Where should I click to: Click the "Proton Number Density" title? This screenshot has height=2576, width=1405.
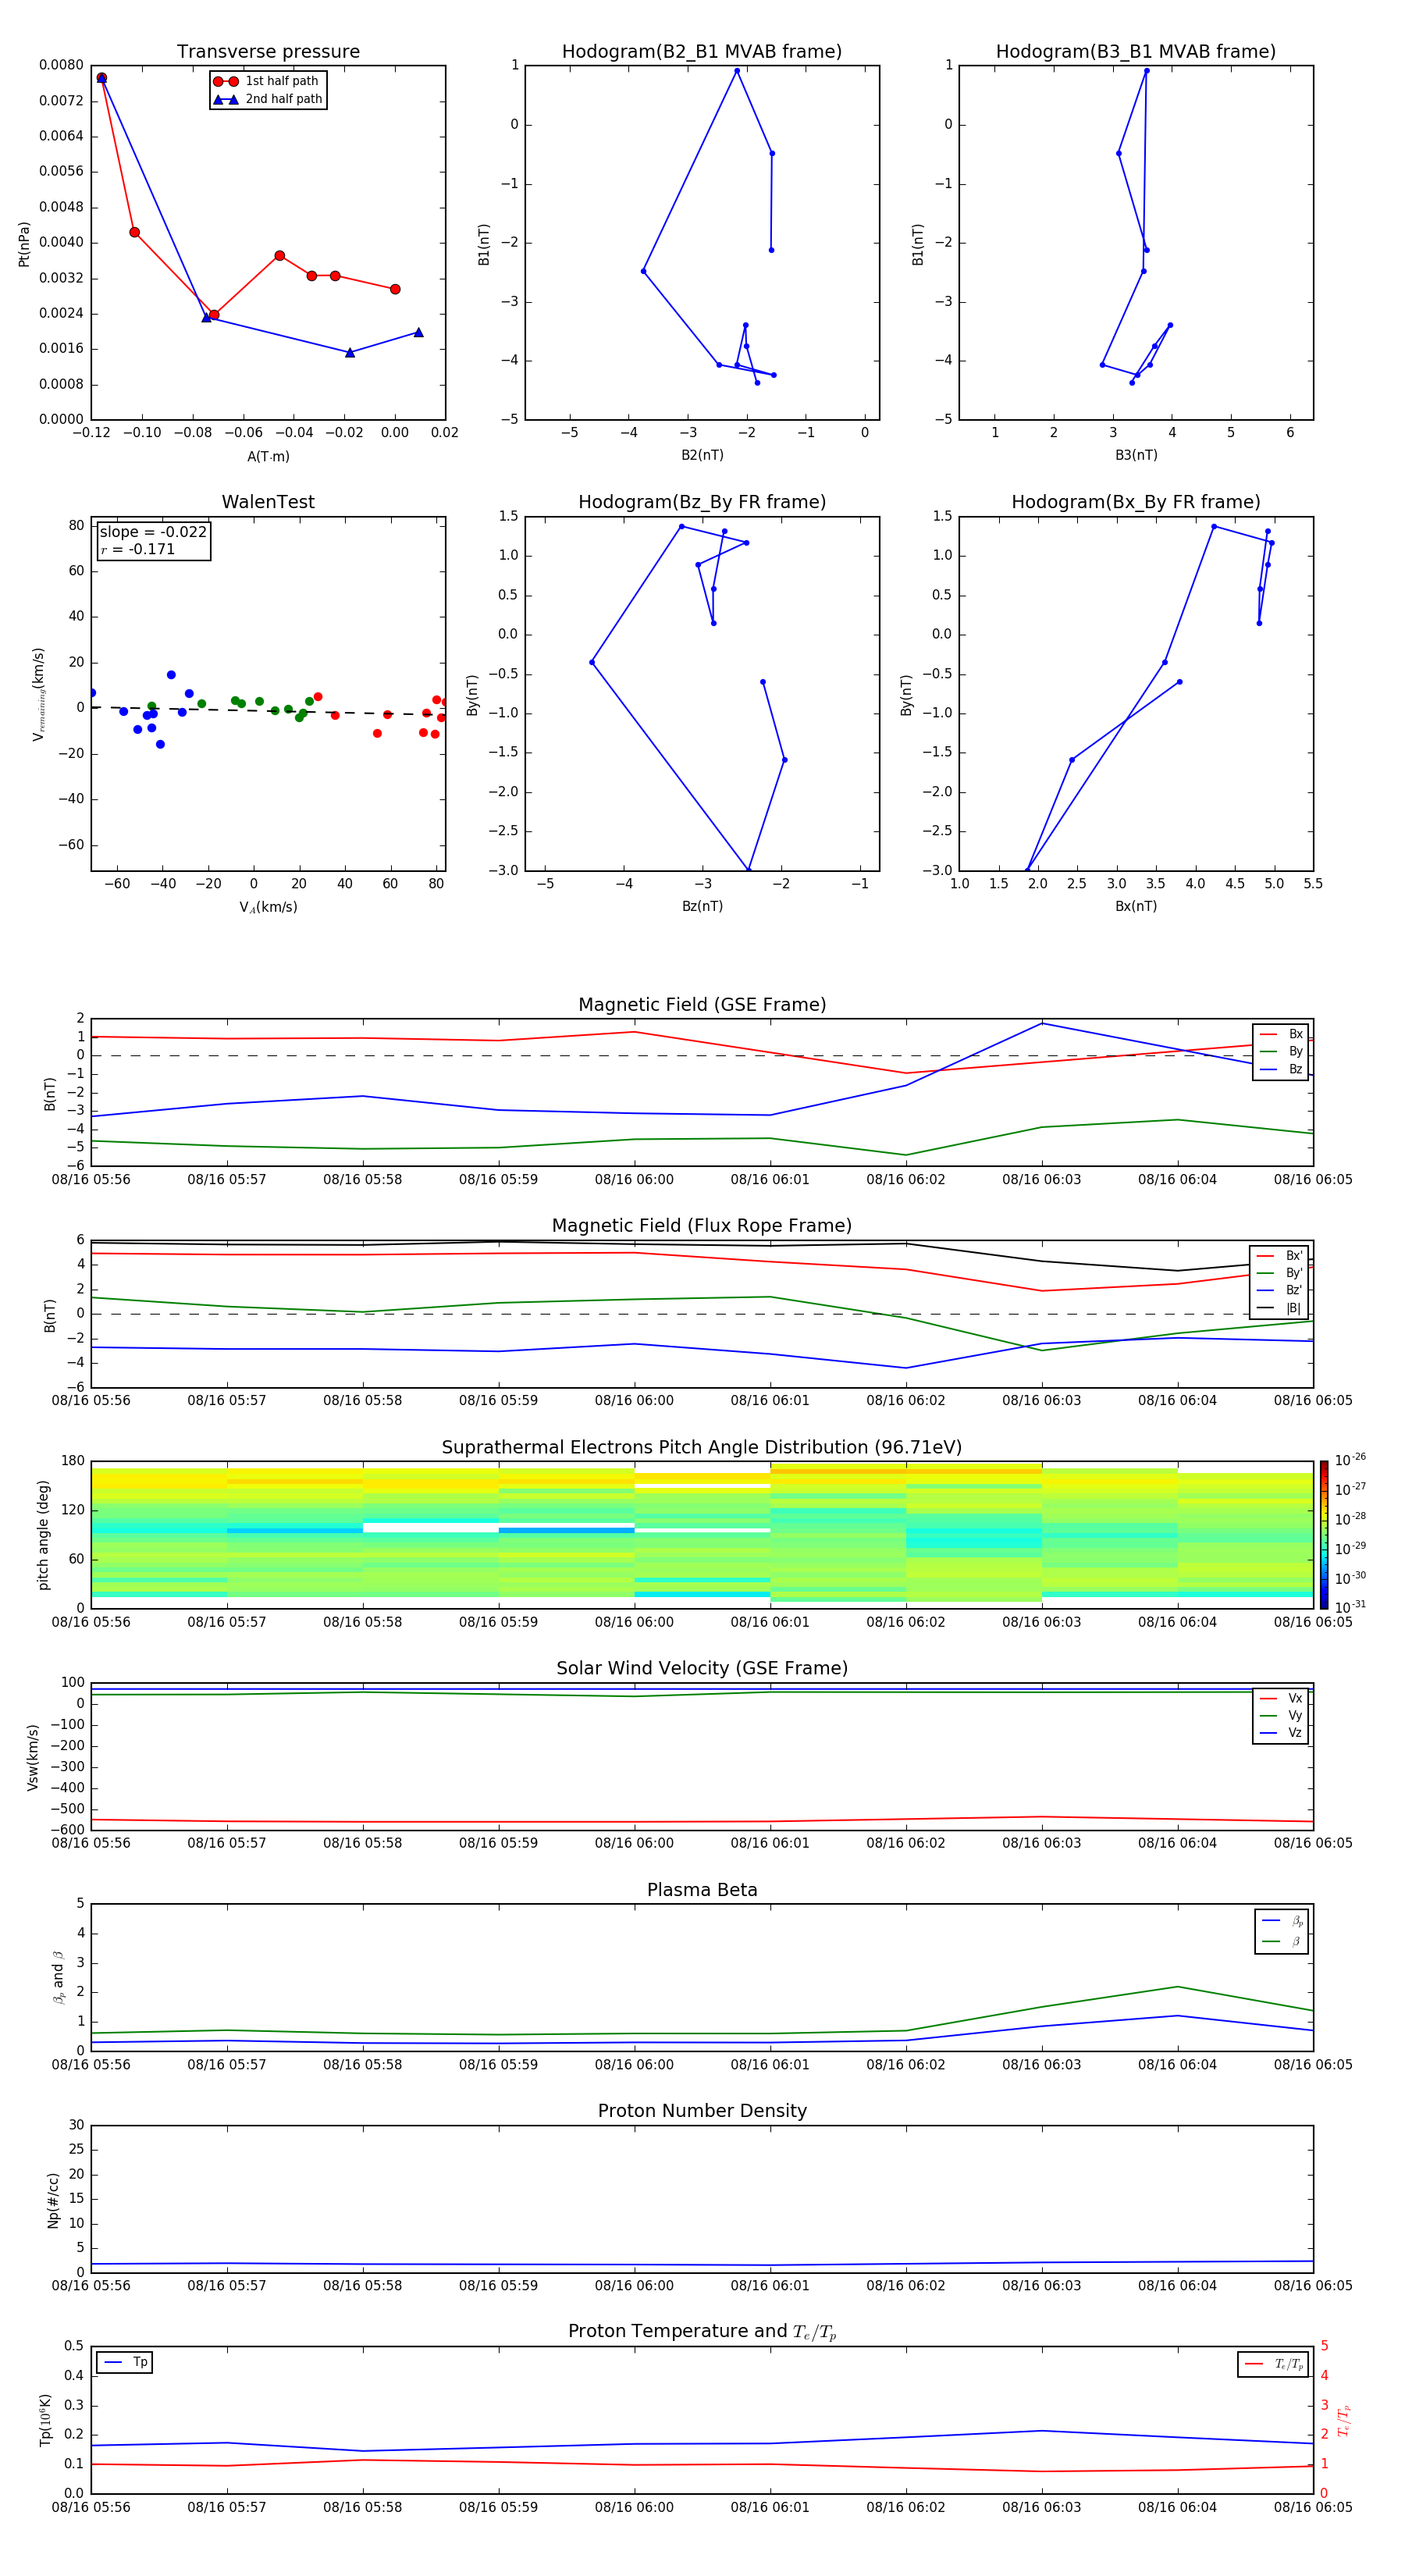(x=702, y=2111)
